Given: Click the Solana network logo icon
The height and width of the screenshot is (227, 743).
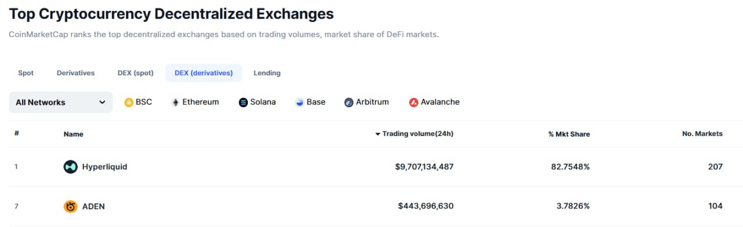Looking at the screenshot, I should 243,102.
